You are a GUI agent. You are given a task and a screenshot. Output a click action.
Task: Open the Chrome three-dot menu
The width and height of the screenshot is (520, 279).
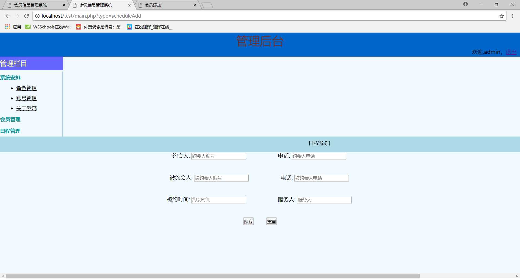point(513,16)
